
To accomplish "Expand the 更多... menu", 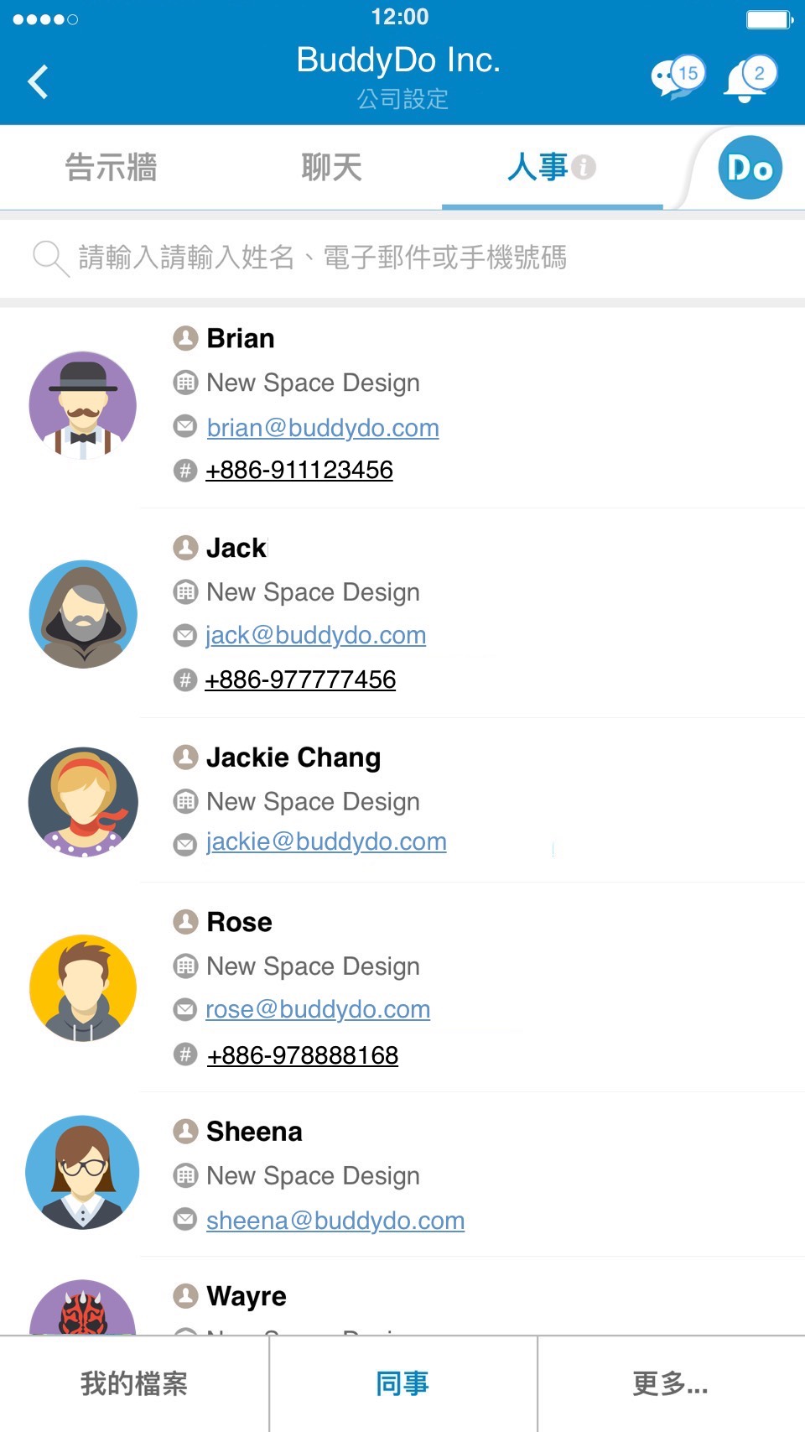I will [671, 1383].
